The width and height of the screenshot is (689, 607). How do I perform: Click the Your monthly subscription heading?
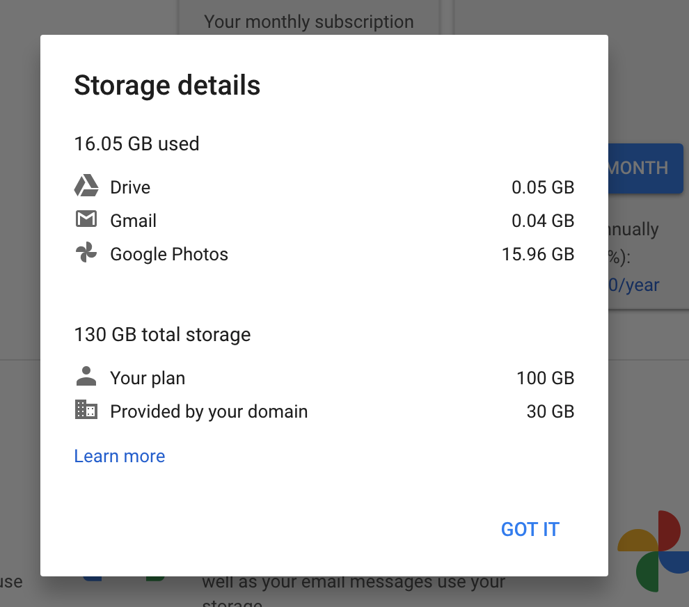[x=309, y=22]
